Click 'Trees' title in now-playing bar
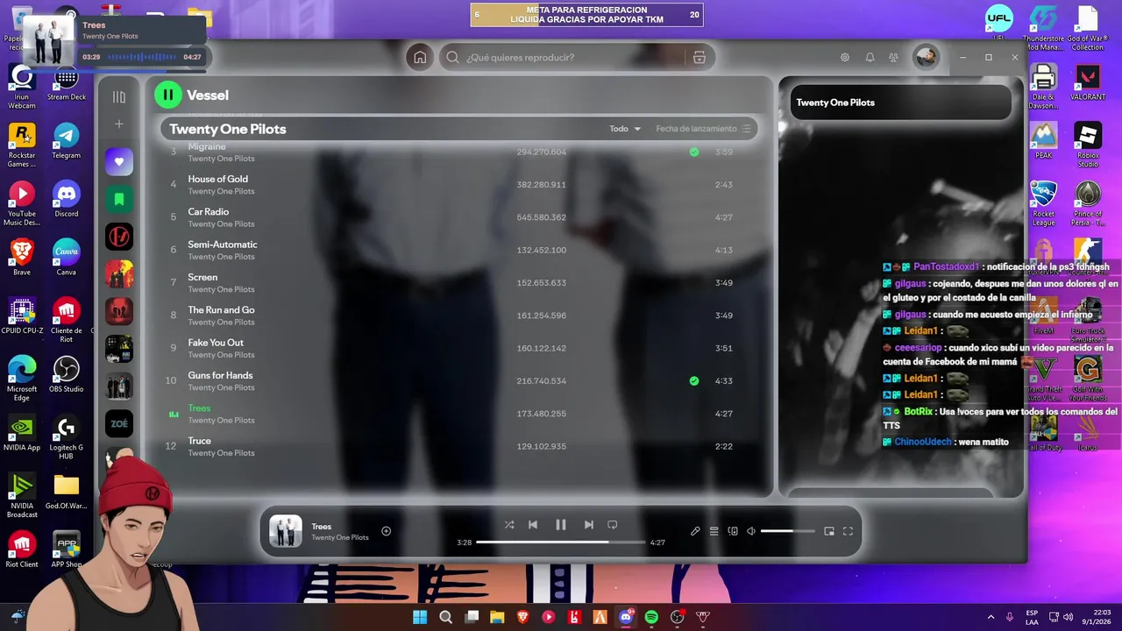Viewport: 1122px width, 631px height. pos(322,527)
